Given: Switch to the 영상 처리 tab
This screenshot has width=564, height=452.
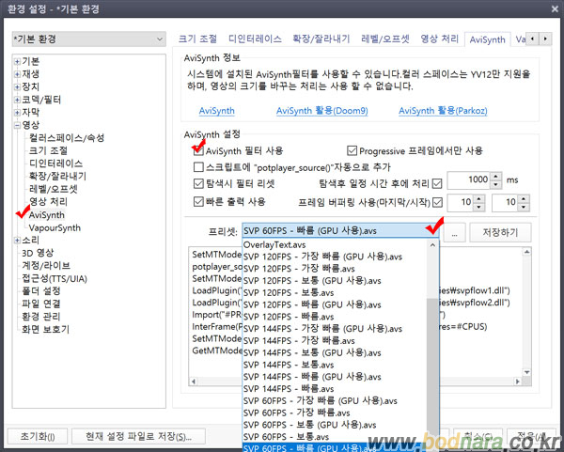Looking at the screenshot, I should click(x=440, y=39).
